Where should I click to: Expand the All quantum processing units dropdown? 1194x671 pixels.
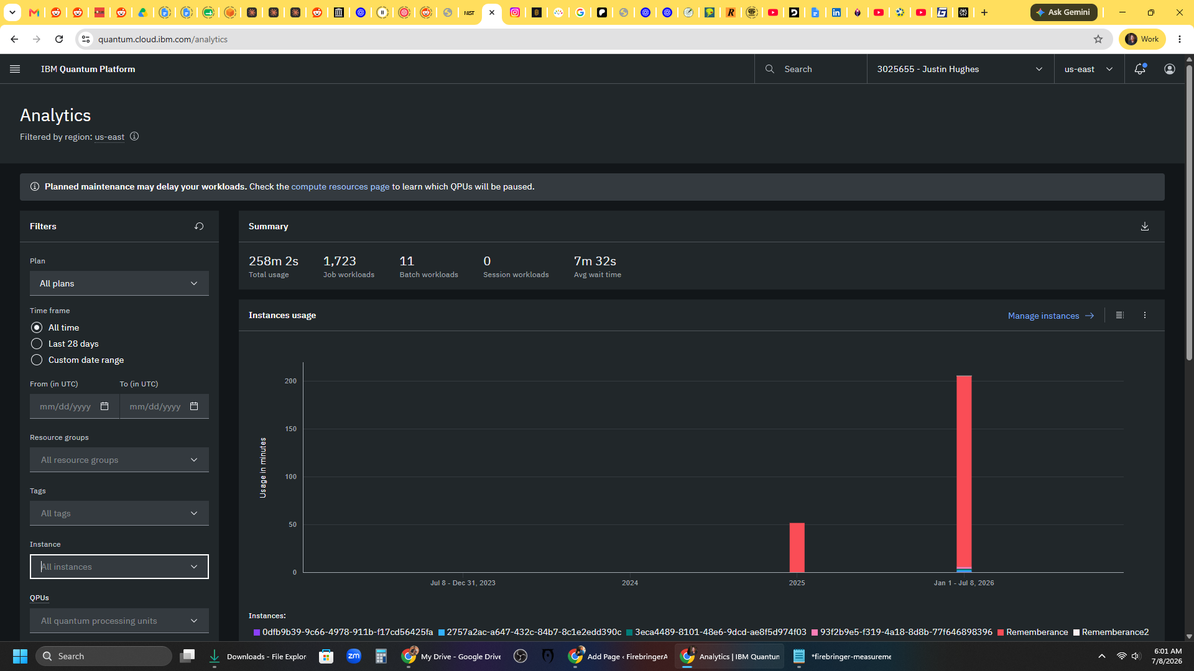pyautogui.click(x=119, y=621)
